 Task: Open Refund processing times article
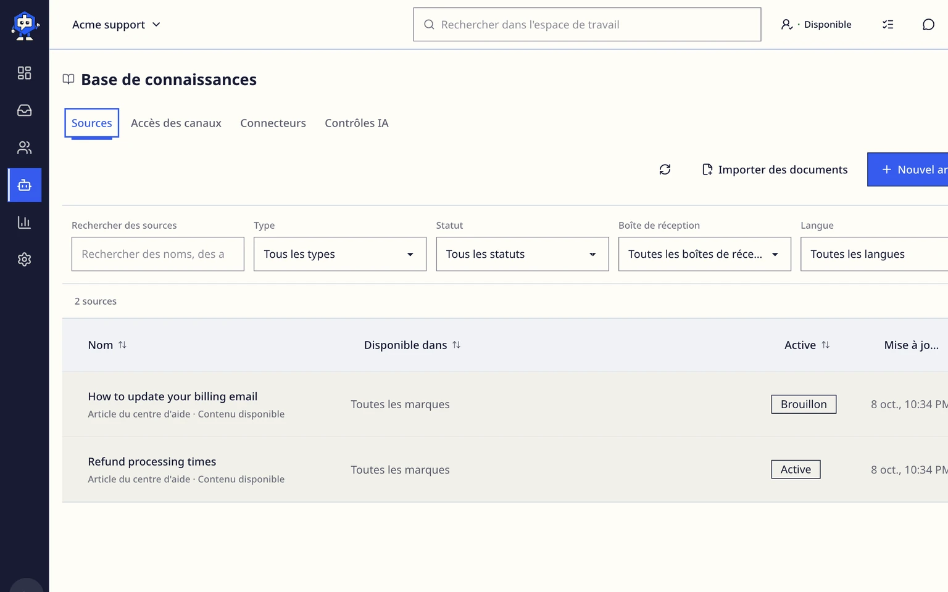tap(152, 462)
